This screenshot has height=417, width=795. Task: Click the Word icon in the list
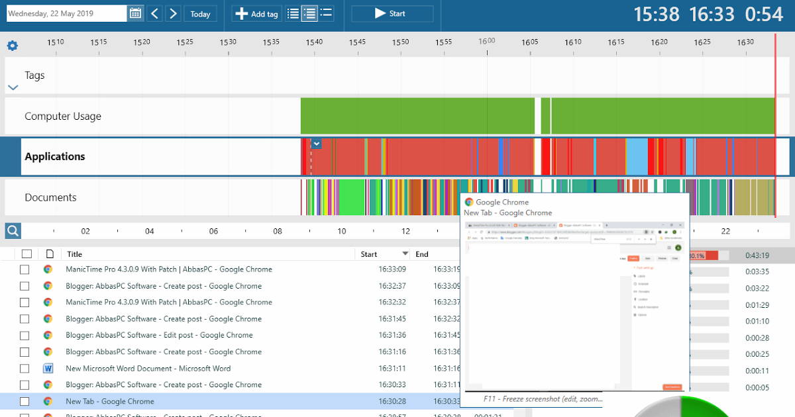[x=48, y=369]
